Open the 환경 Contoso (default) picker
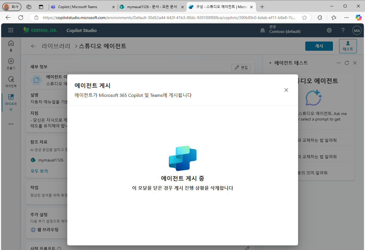The height and width of the screenshot is (250, 365). point(280,29)
